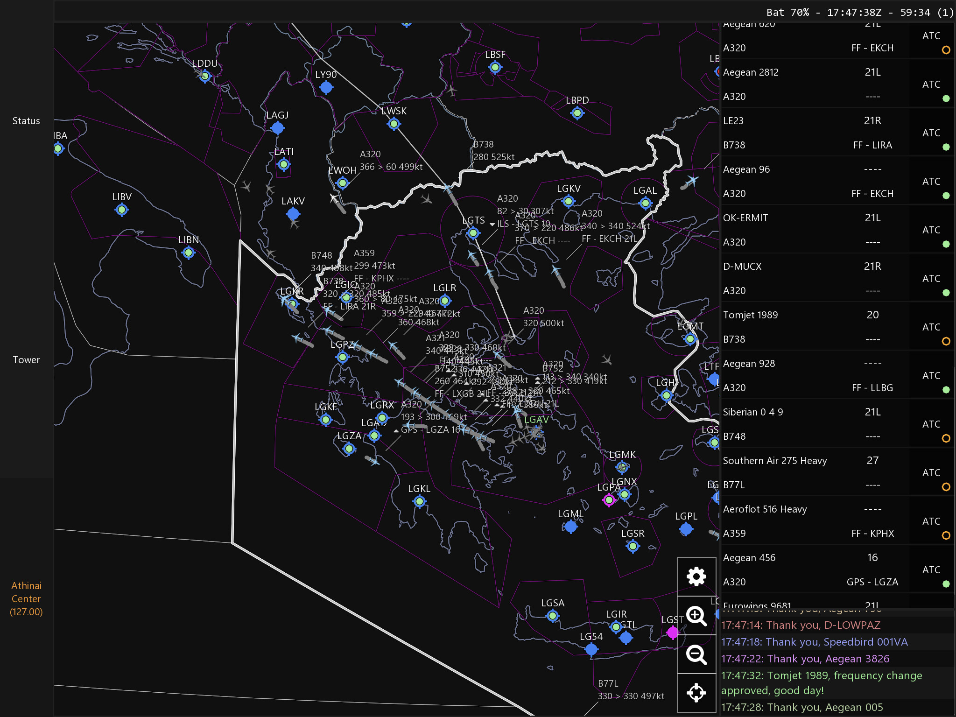Select Athinai Center 127.00 frequency
The image size is (956, 717).
pyautogui.click(x=26, y=598)
